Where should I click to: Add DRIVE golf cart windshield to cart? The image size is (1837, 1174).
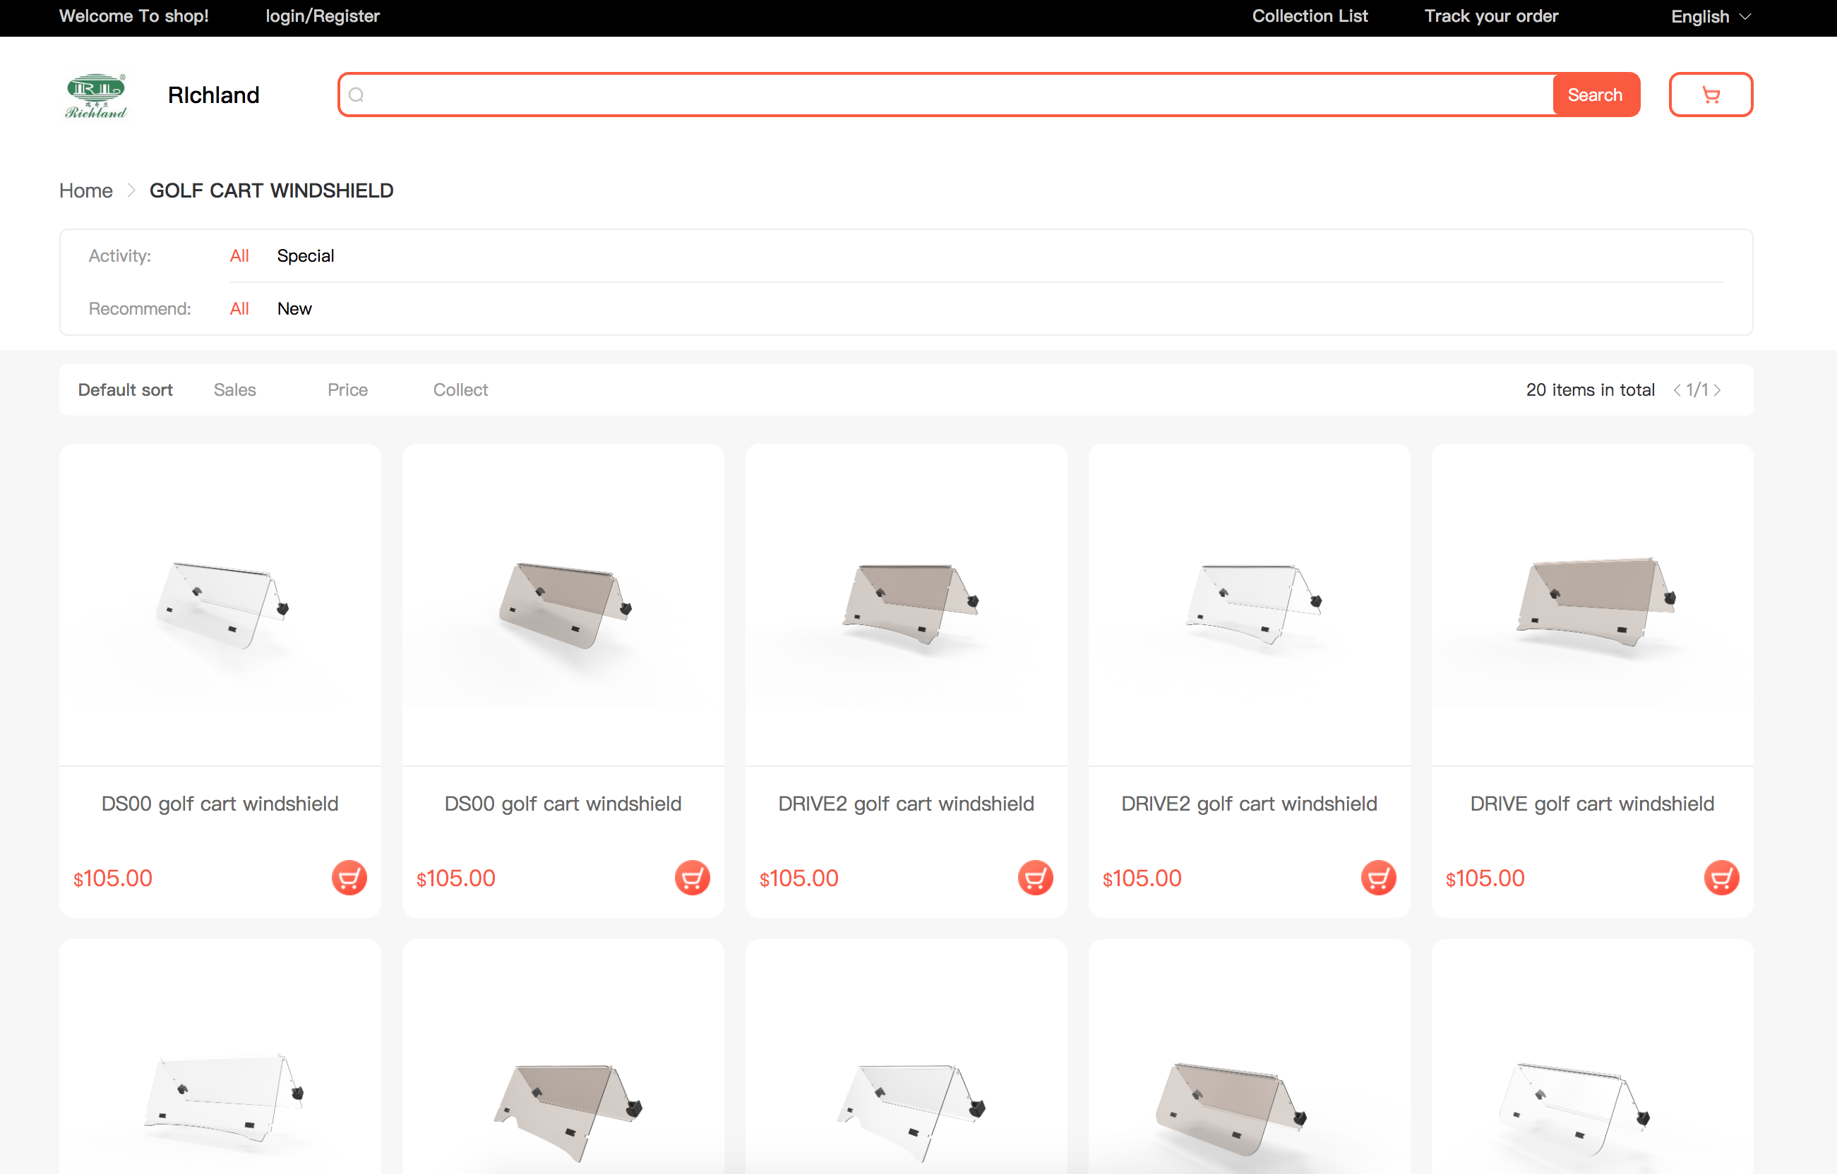tap(1722, 878)
